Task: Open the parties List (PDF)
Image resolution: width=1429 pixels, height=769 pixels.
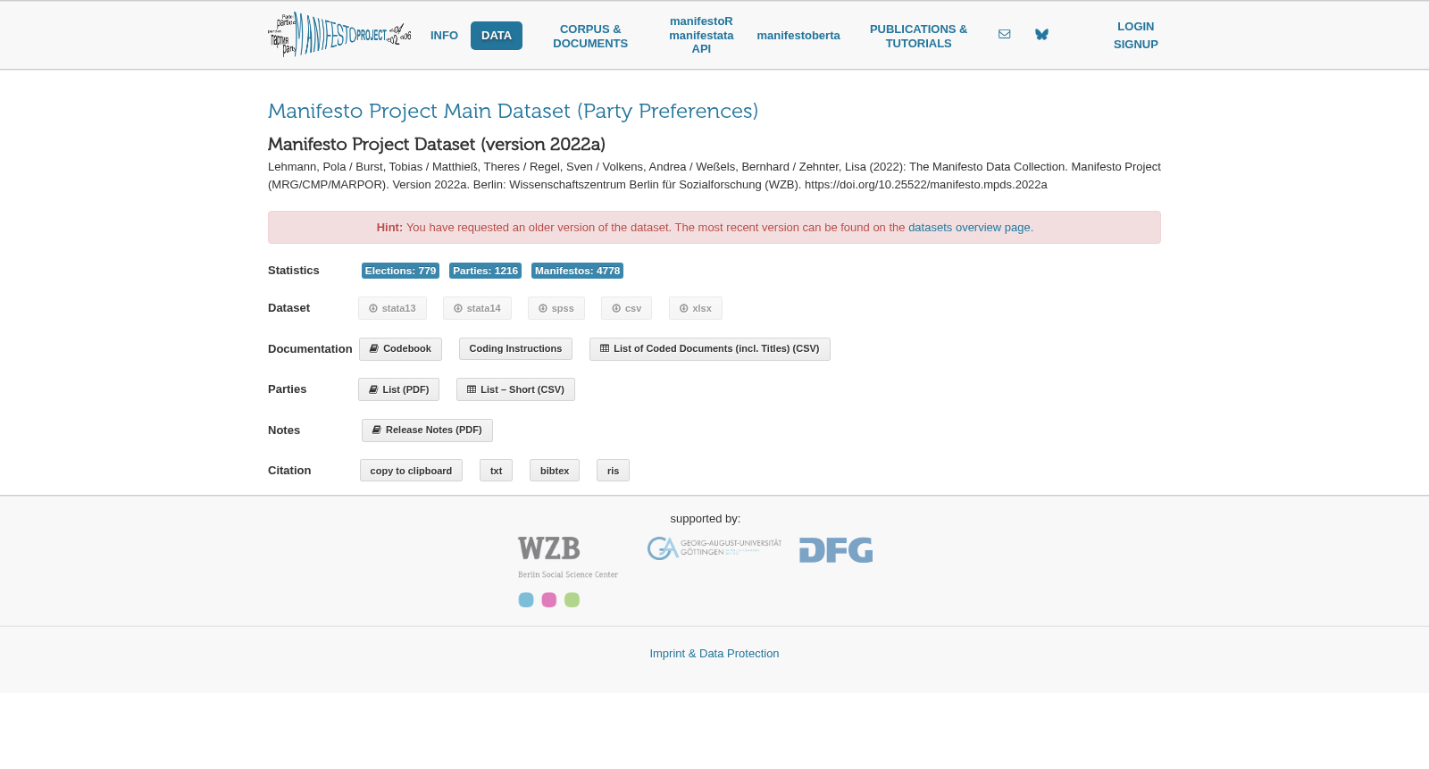Action: pyautogui.click(x=398, y=389)
